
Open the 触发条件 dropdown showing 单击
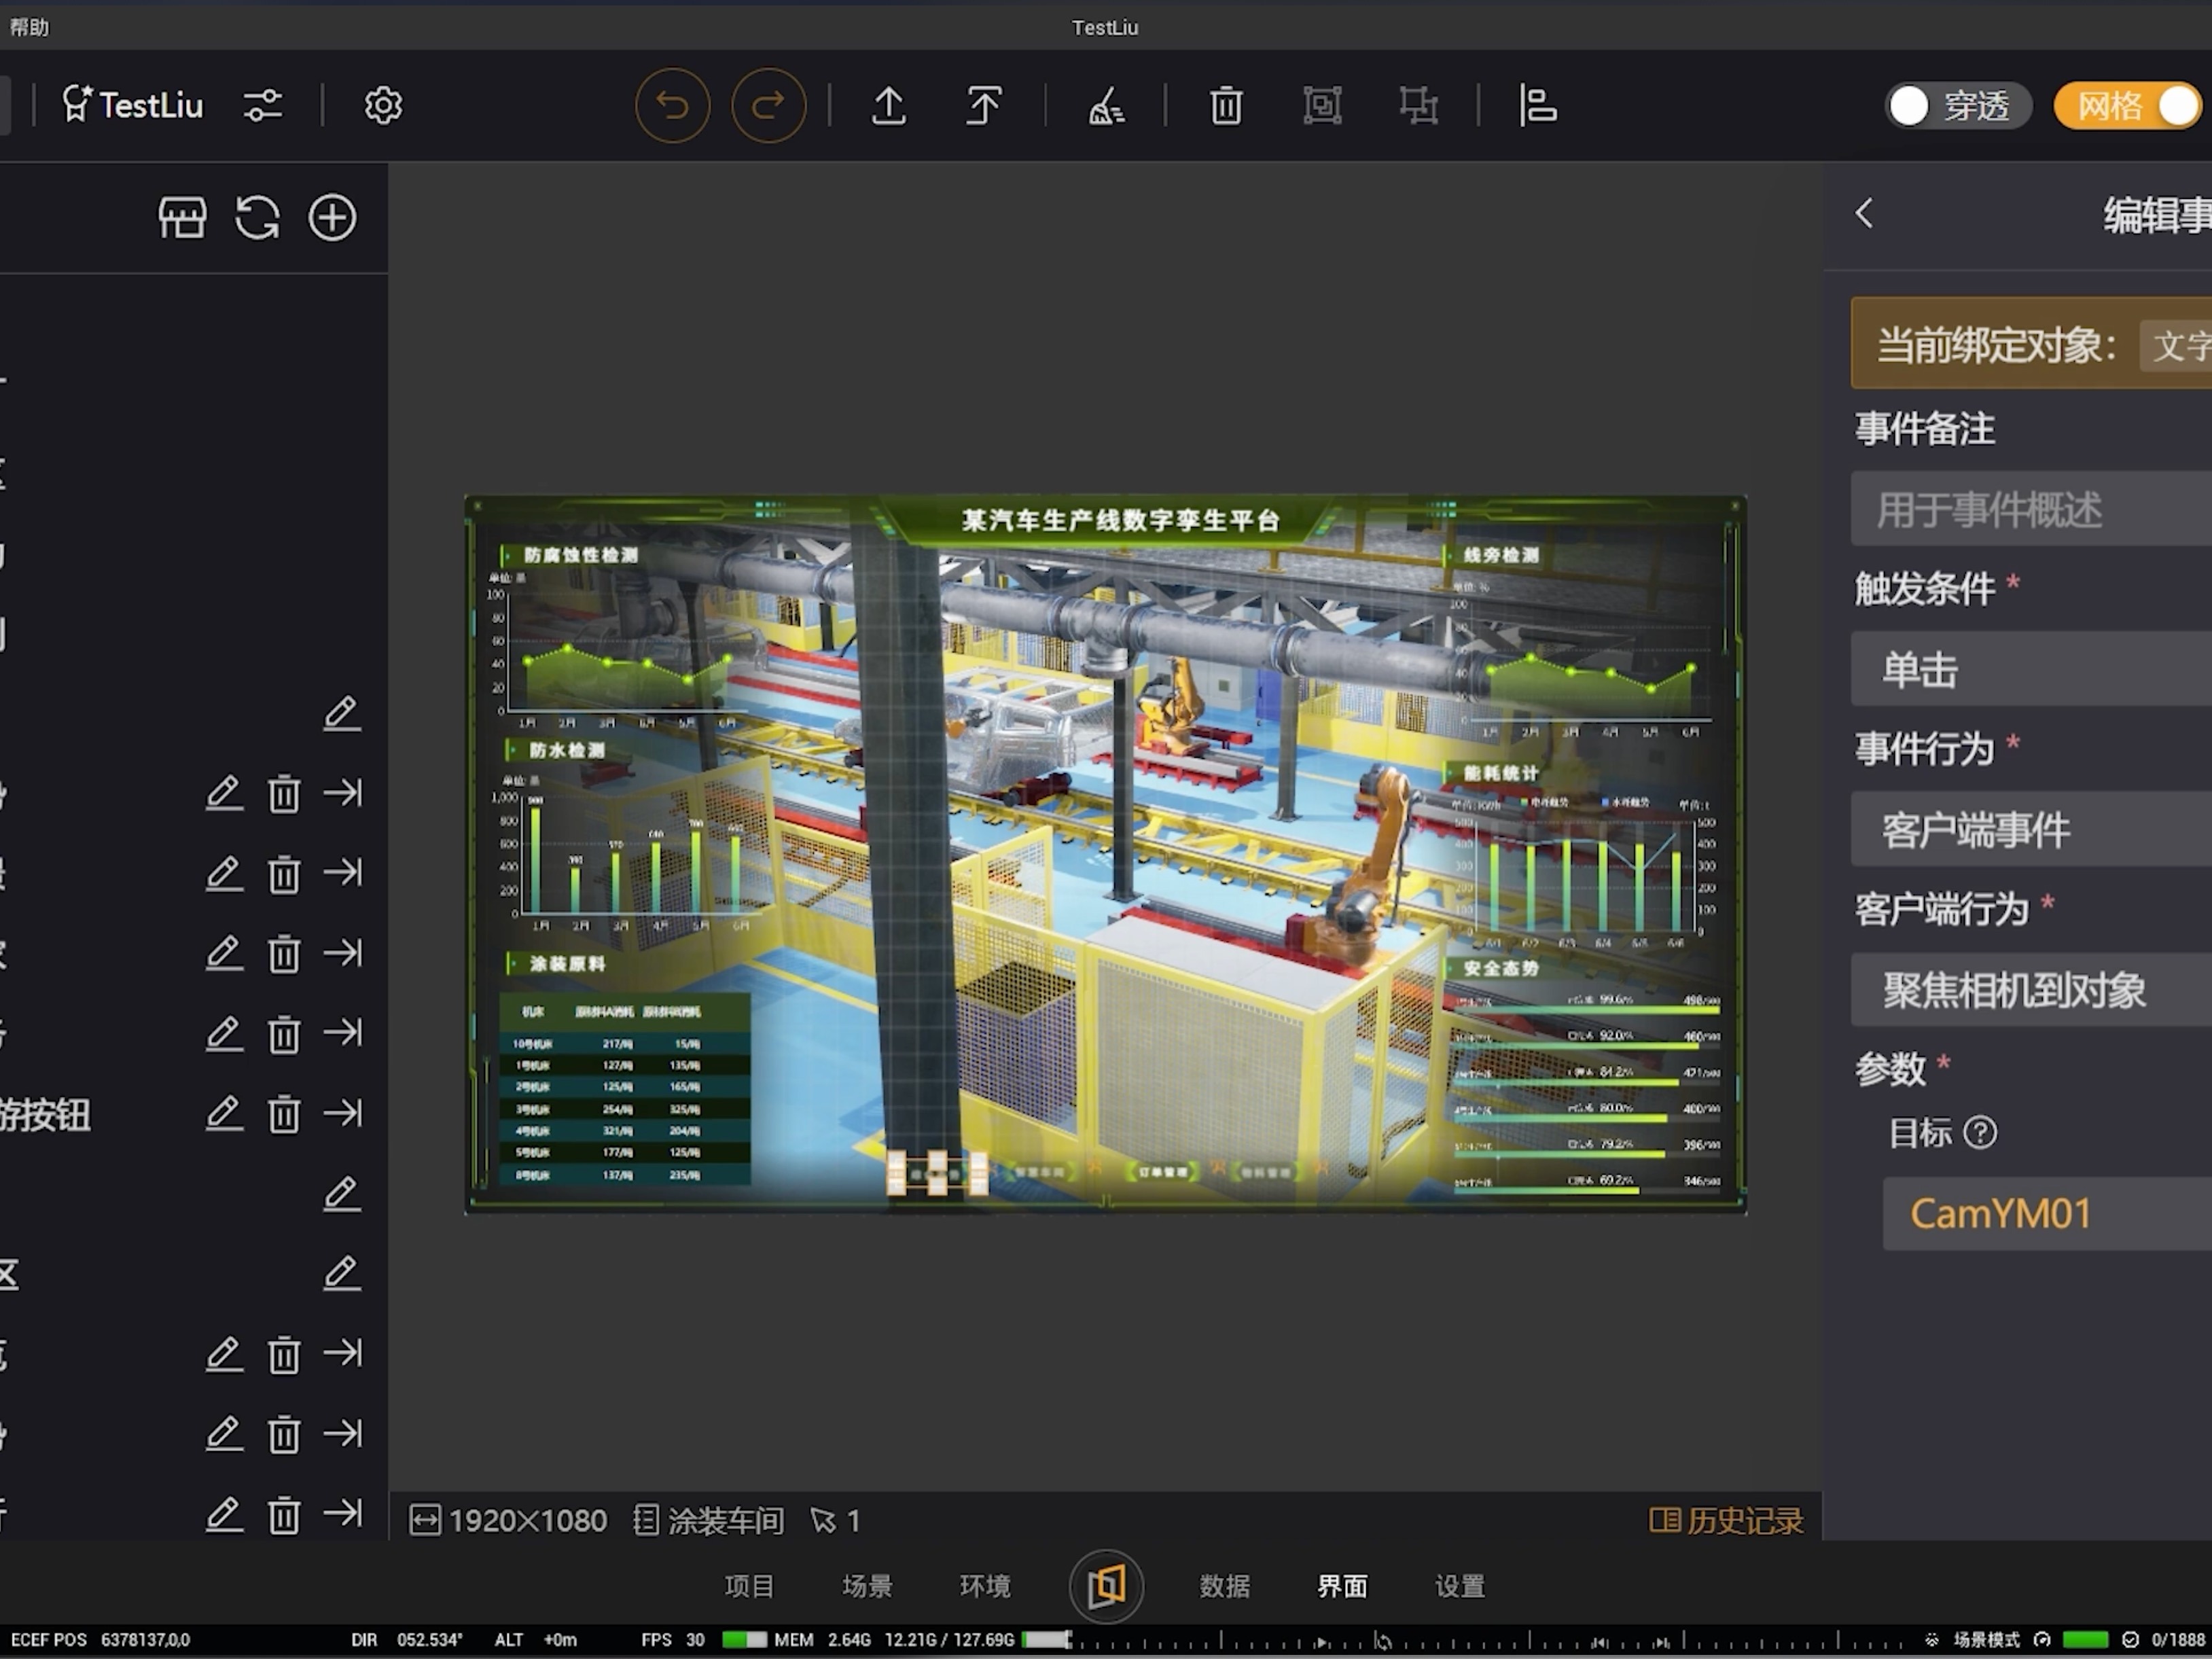pos(2030,669)
